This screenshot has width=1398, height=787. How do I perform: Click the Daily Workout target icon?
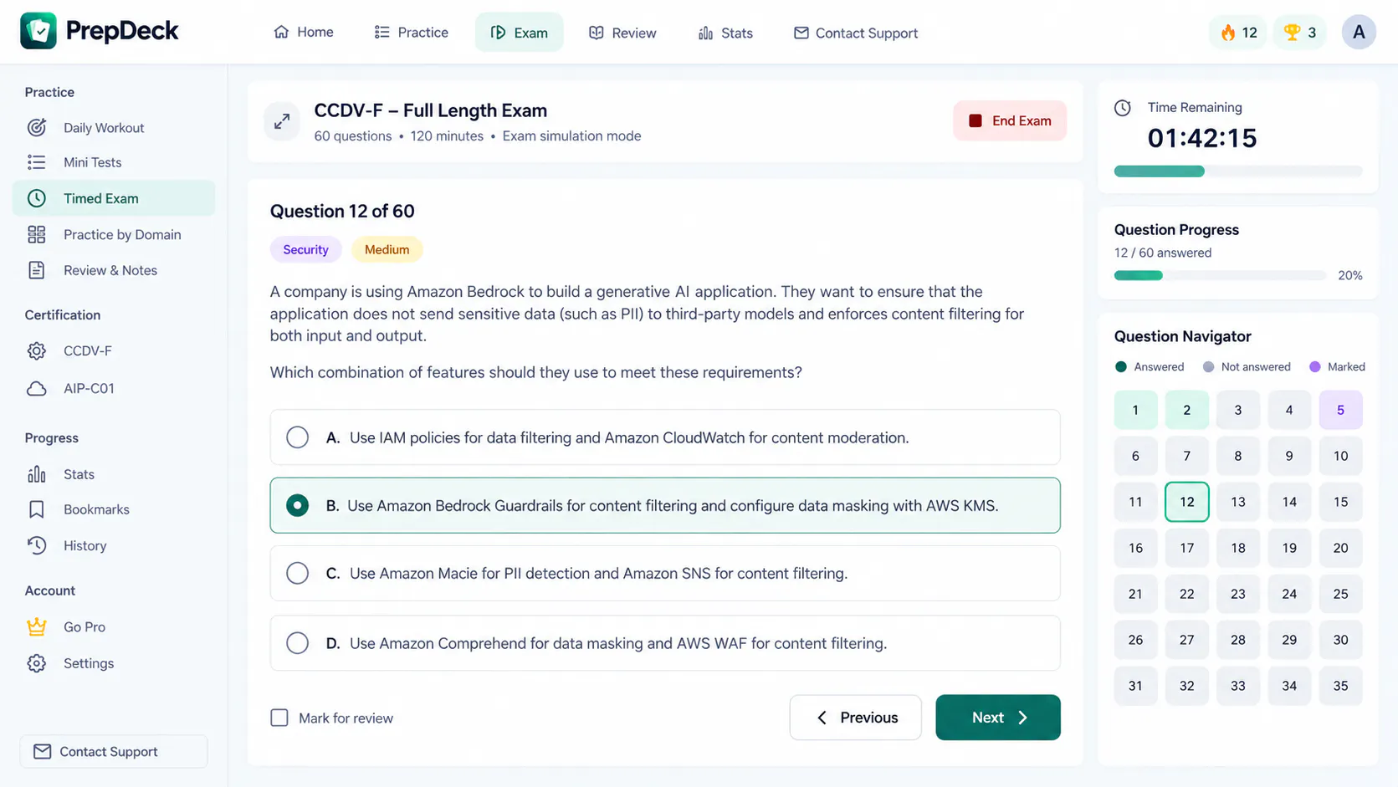point(37,128)
